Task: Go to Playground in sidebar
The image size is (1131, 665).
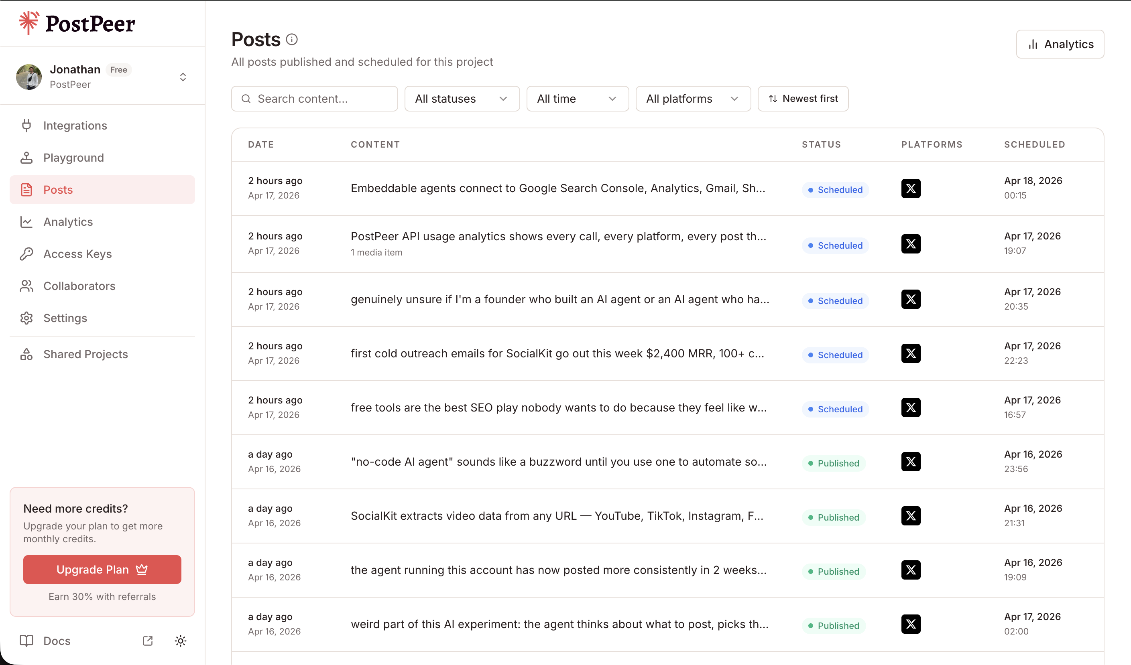Action: [x=73, y=158]
